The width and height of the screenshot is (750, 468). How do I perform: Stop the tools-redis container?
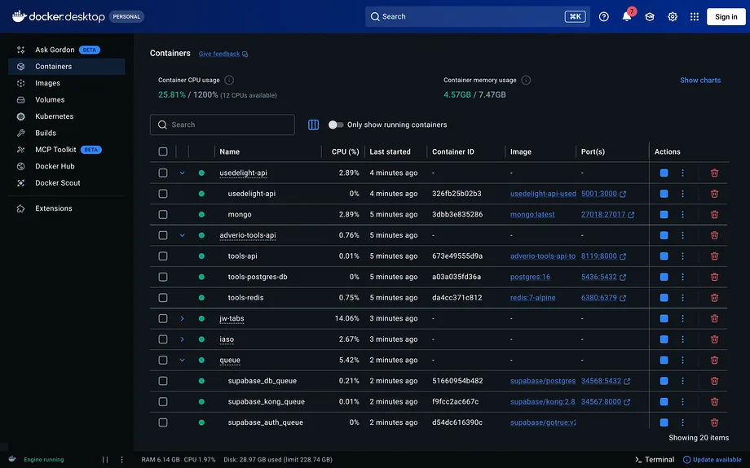664,298
